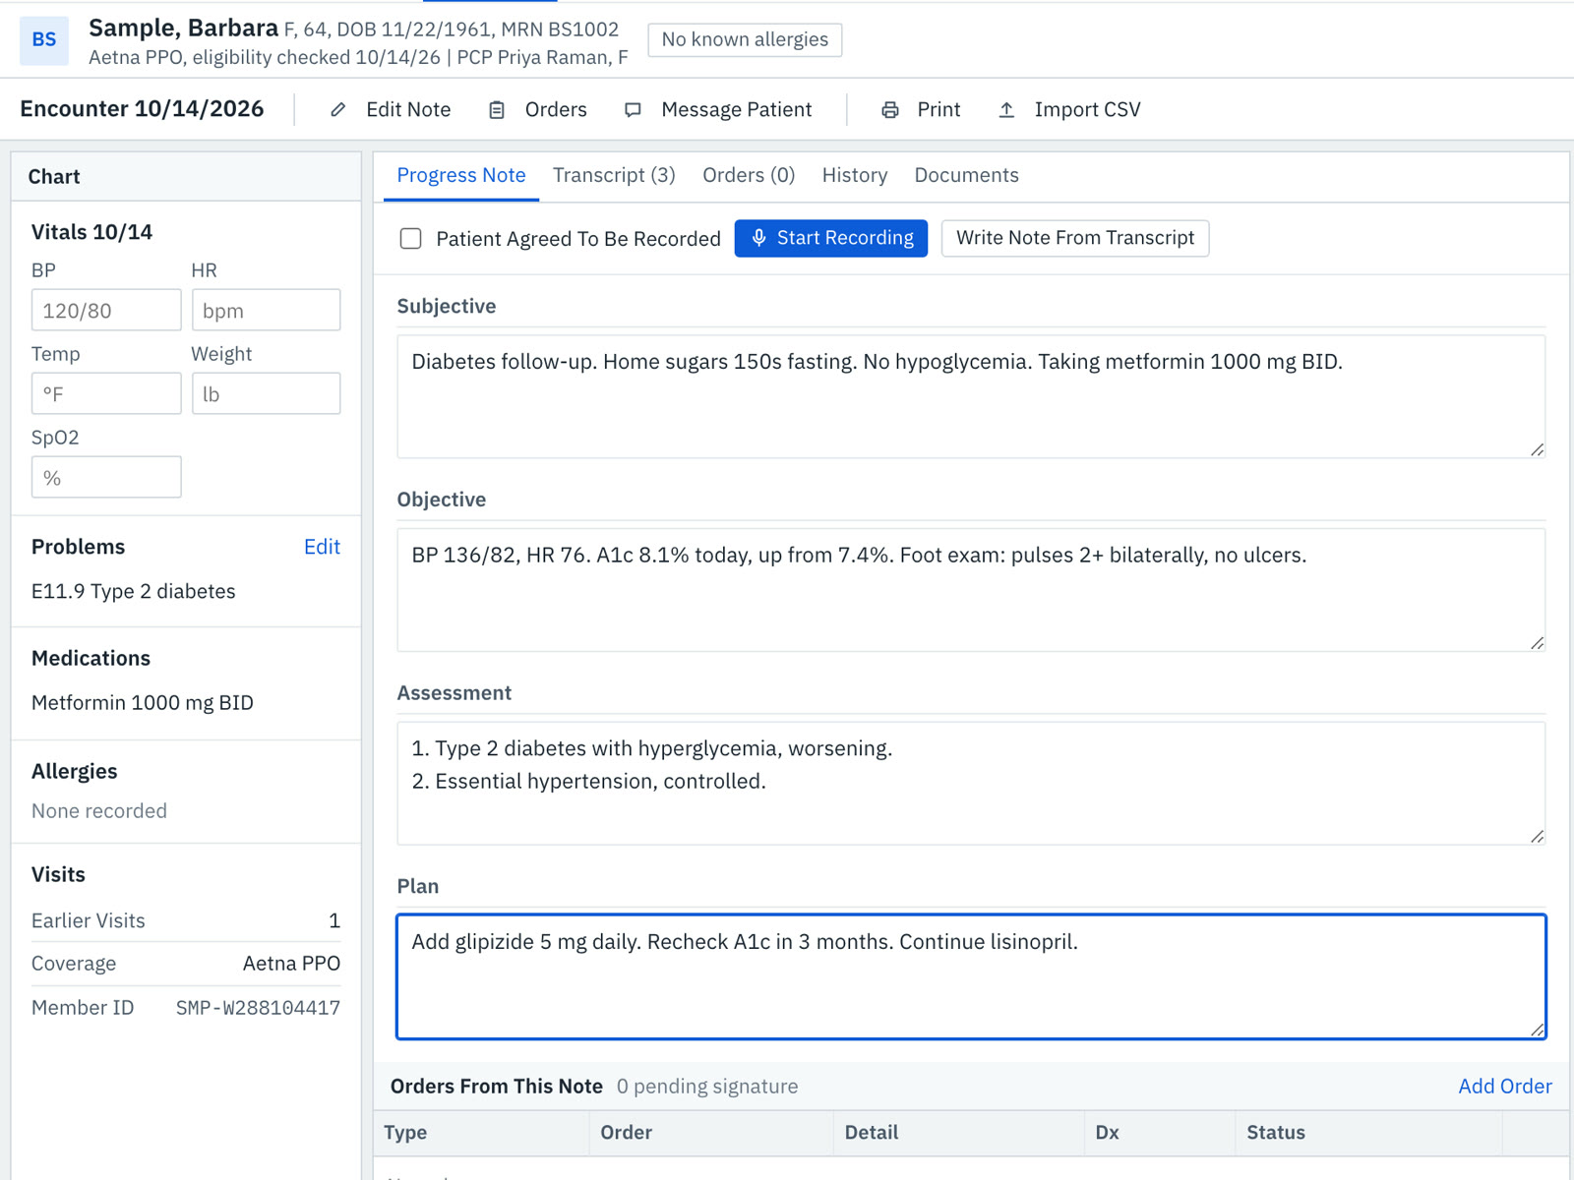The image size is (1574, 1180).
Task: Click the HR bpm input field
Action: 267,311
